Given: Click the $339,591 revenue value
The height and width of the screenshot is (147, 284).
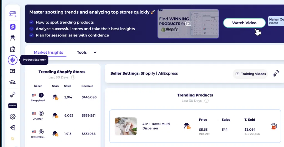Looking at the screenshot, I should point(88,115).
